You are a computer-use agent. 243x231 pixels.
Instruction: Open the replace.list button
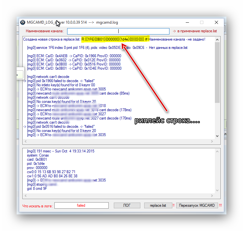tap(158, 205)
